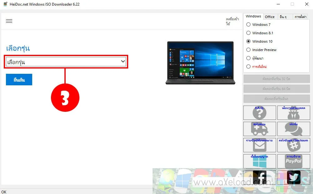
Task: Open the privacy policy icon button
Action: [x=293, y=112]
